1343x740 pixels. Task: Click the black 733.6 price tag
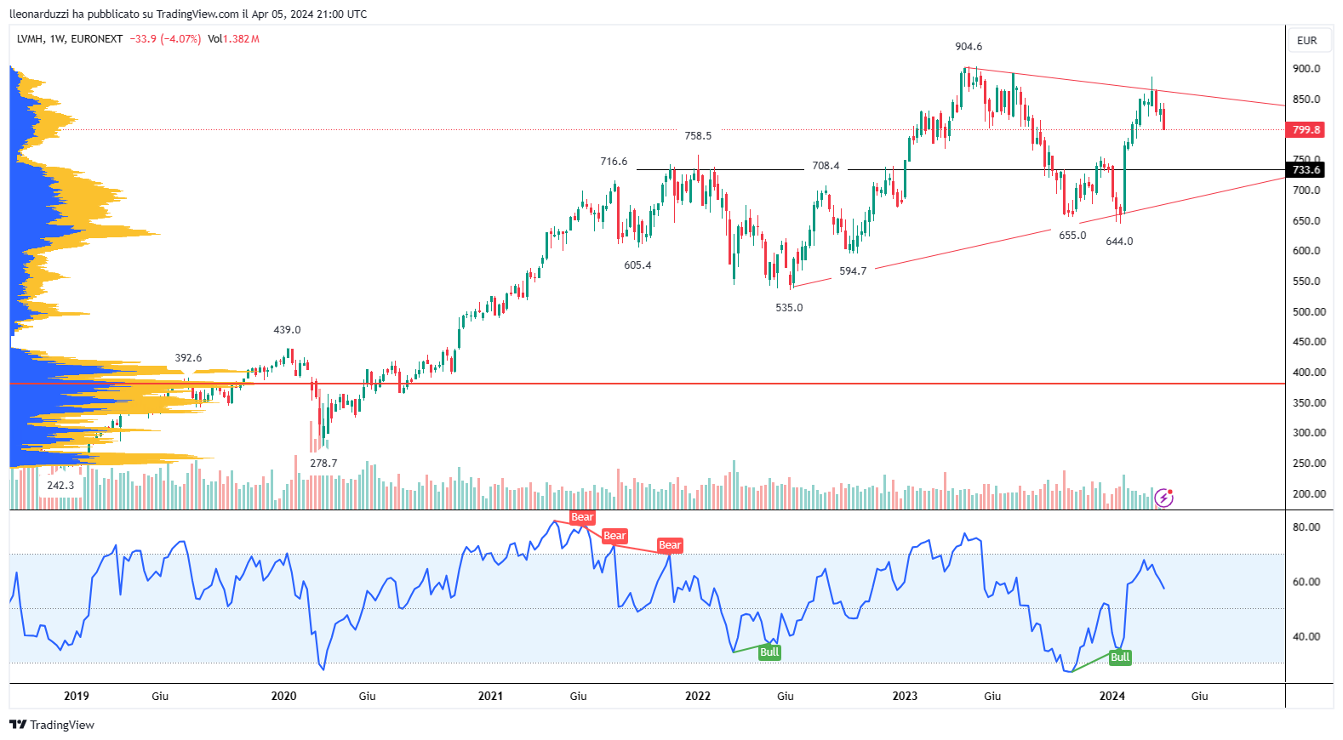pyautogui.click(x=1306, y=170)
